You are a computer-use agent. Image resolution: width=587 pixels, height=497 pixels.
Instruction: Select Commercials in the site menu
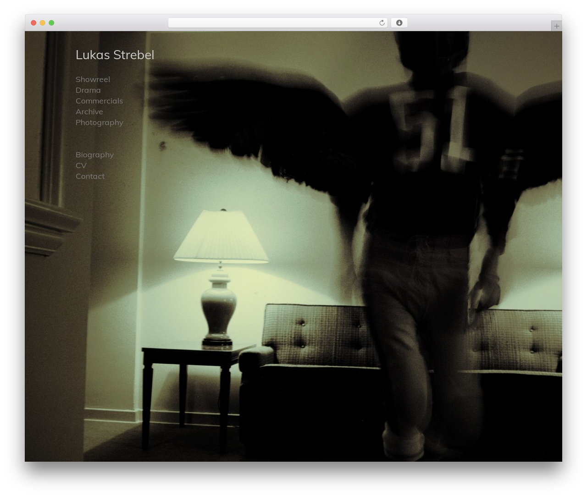click(x=99, y=101)
